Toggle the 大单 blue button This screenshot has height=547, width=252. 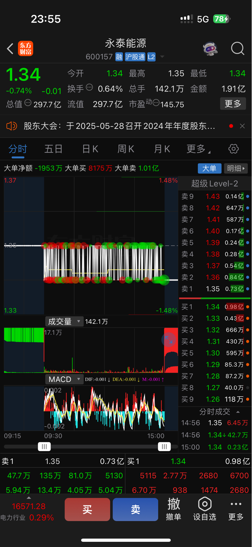click(209, 168)
